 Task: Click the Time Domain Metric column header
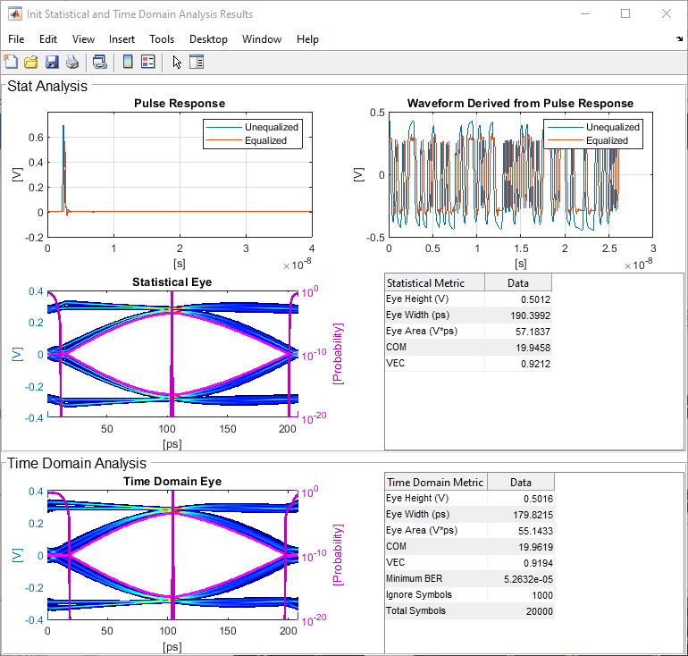[435, 482]
